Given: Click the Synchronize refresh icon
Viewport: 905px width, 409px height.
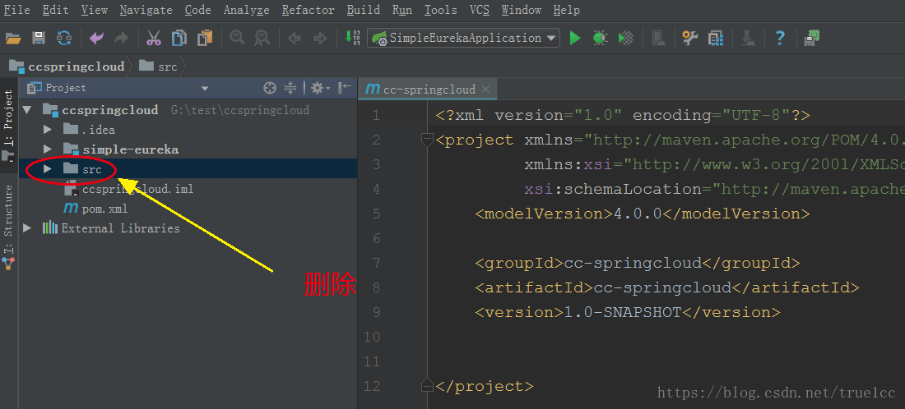Looking at the screenshot, I should click(x=63, y=39).
